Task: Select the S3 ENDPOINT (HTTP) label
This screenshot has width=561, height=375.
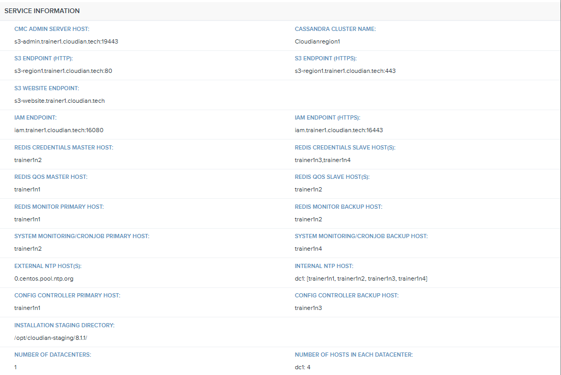Action: point(44,58)
